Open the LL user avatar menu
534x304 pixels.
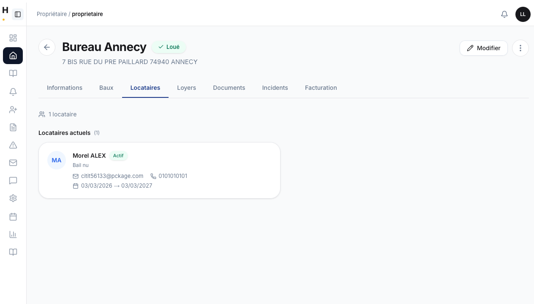tap(523, 14)
